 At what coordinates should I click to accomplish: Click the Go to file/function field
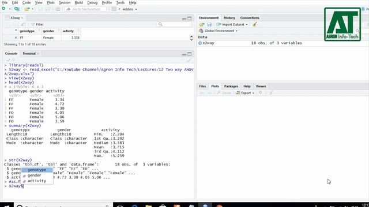[x=85, y=9]
